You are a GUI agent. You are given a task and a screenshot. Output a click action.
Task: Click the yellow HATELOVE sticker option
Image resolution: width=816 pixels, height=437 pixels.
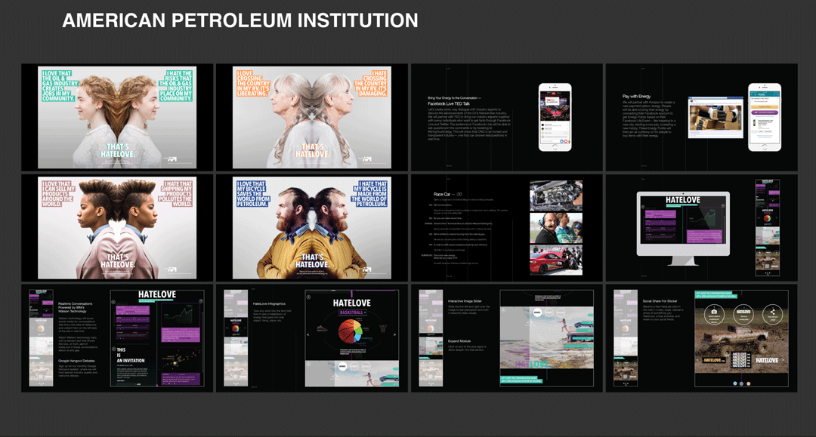tap(712, 360)
